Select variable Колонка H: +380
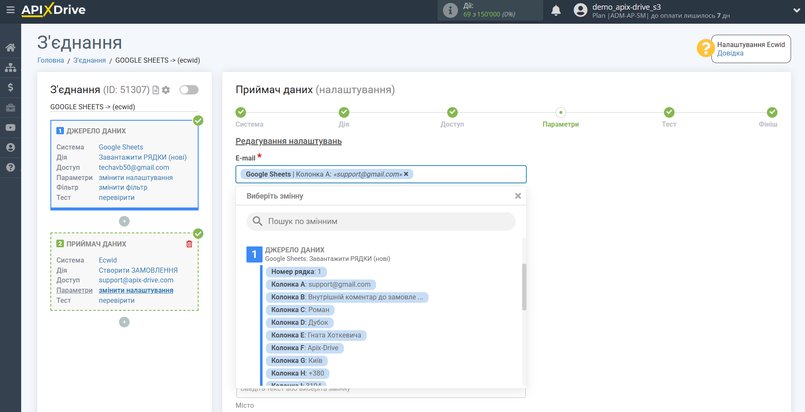 point(298,373)
